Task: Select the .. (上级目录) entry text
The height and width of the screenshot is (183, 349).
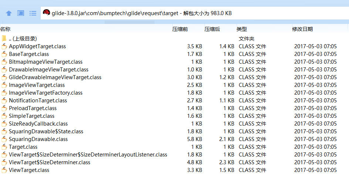Action: [23, 39]
